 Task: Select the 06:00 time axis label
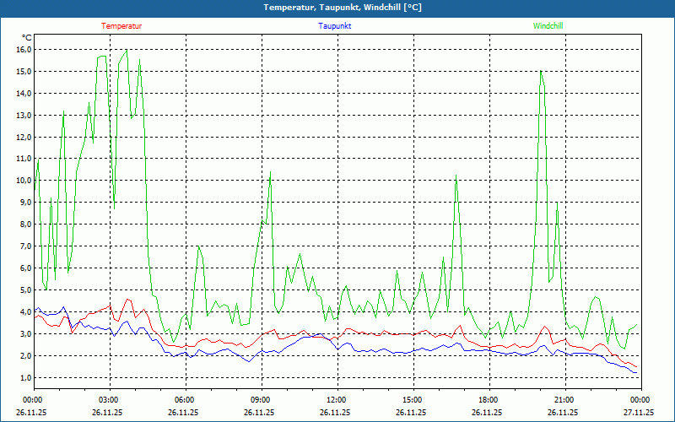click(x=184, y=399)
